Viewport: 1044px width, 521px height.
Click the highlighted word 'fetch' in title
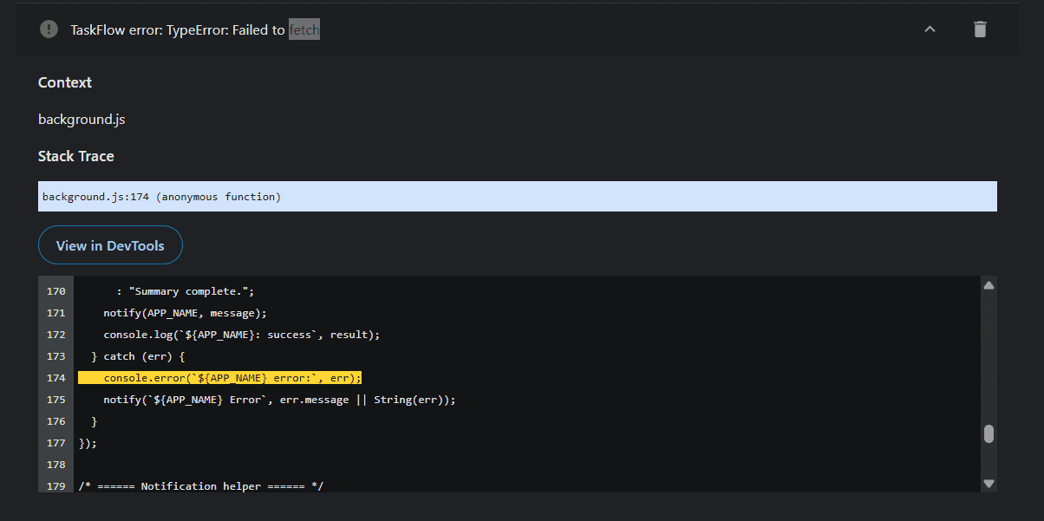(x=304, y=29)
